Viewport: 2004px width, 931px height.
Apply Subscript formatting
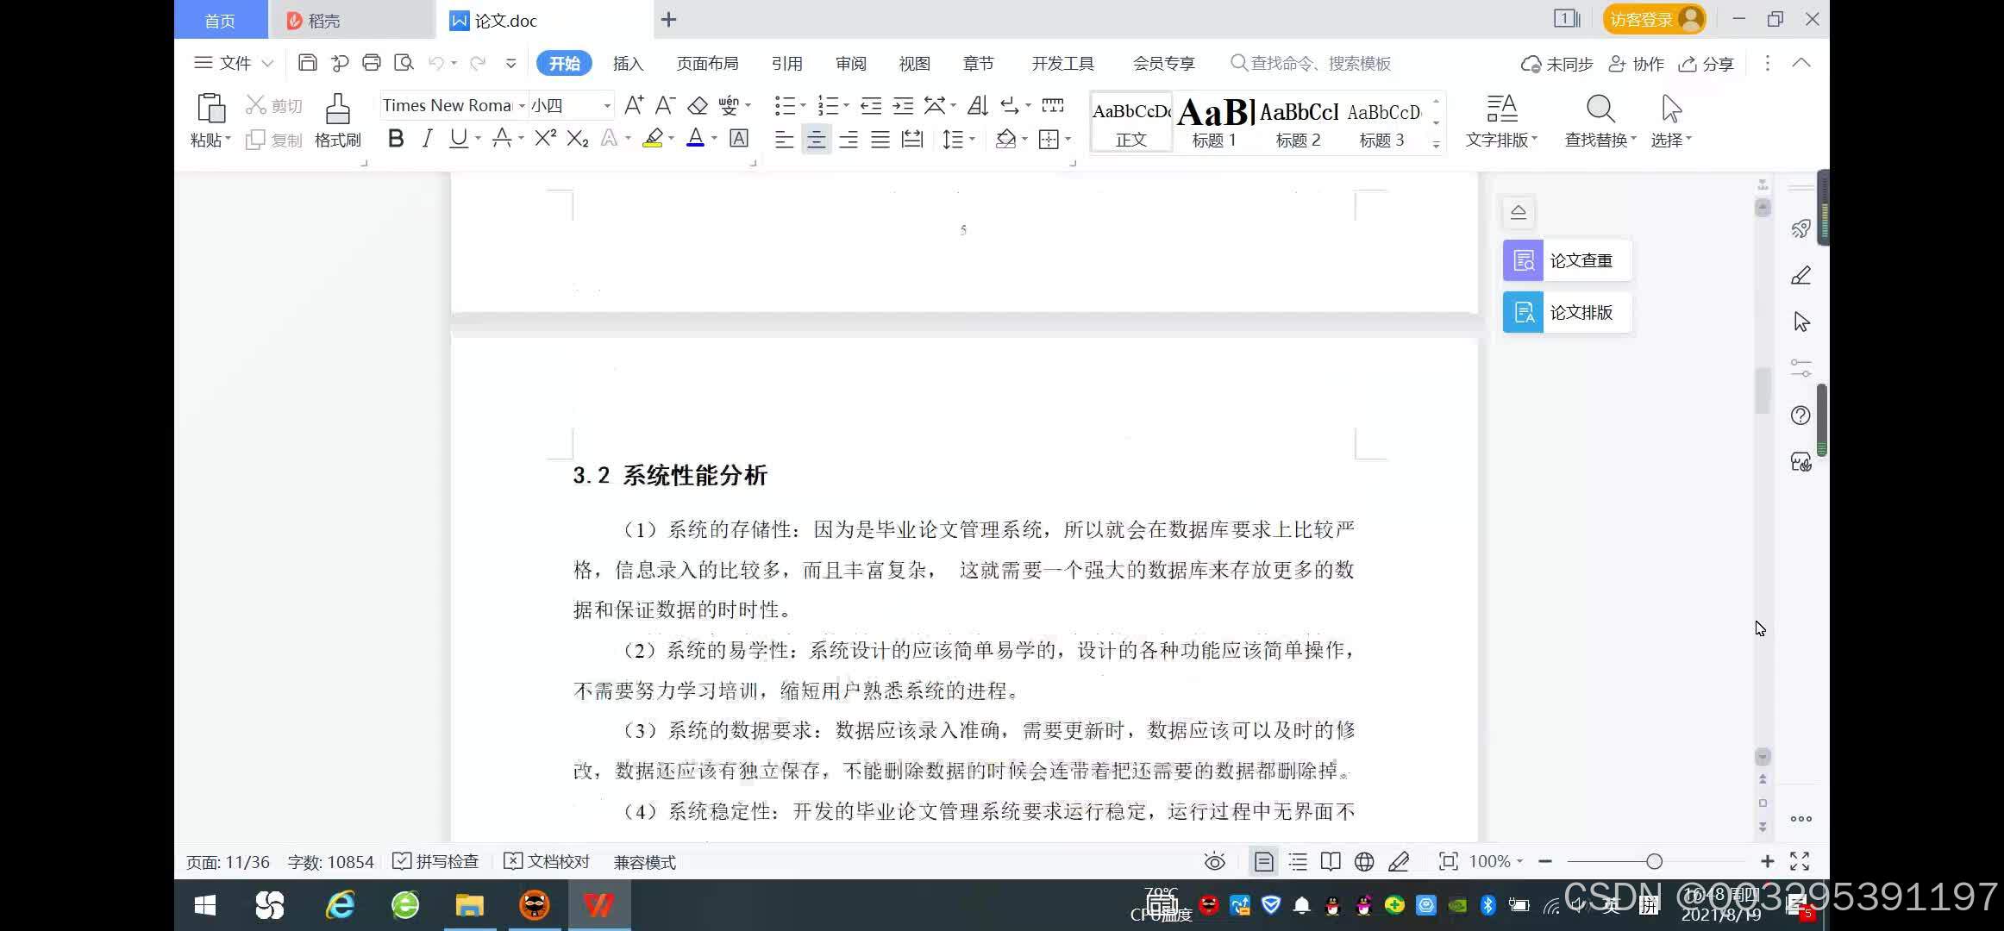point(578,138)
